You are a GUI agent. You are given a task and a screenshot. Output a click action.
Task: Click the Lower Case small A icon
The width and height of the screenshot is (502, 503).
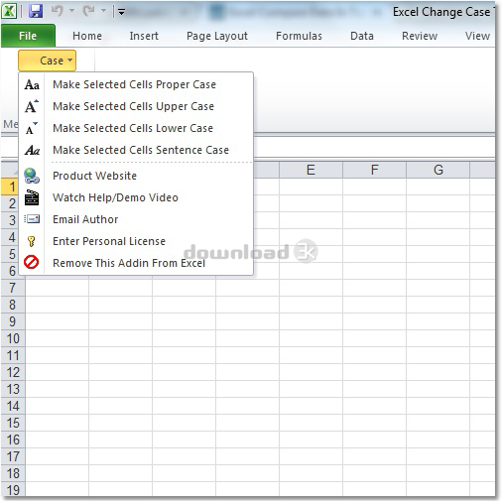click(32, 128)
